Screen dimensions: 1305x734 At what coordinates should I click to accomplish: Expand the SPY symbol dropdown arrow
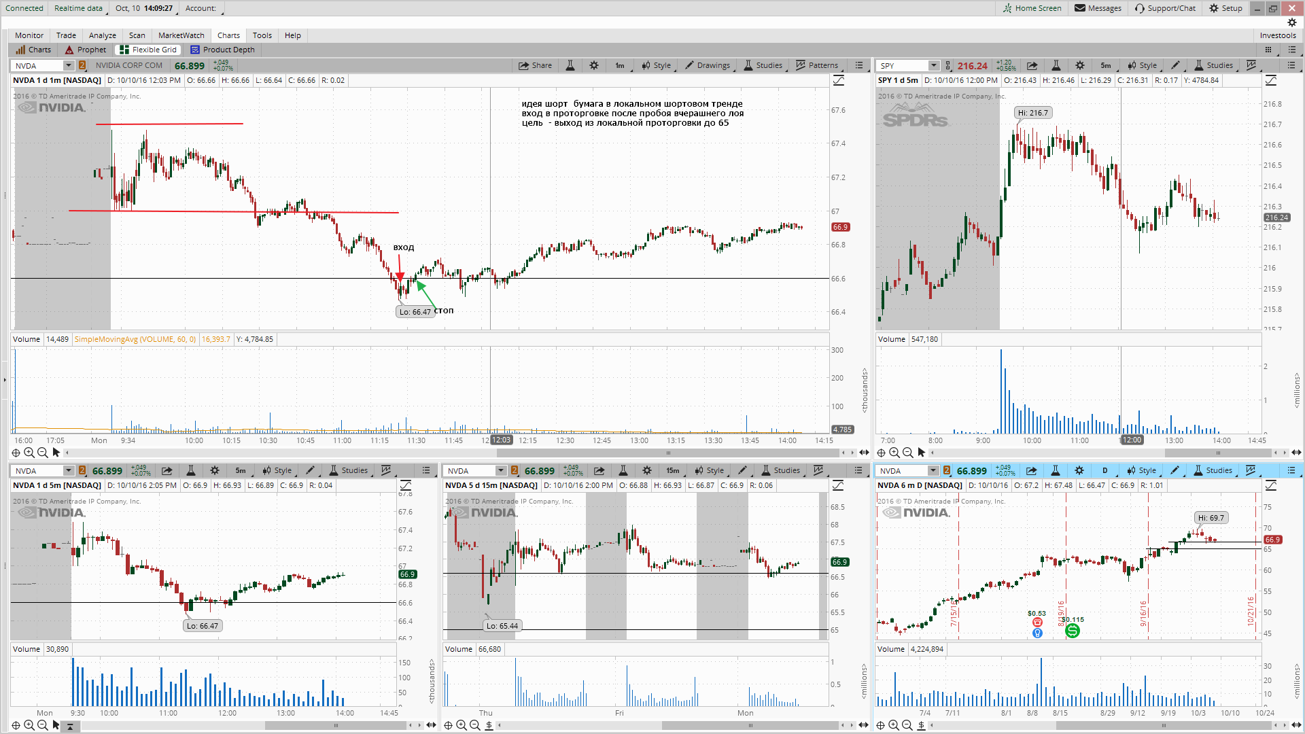pos(934,66)
